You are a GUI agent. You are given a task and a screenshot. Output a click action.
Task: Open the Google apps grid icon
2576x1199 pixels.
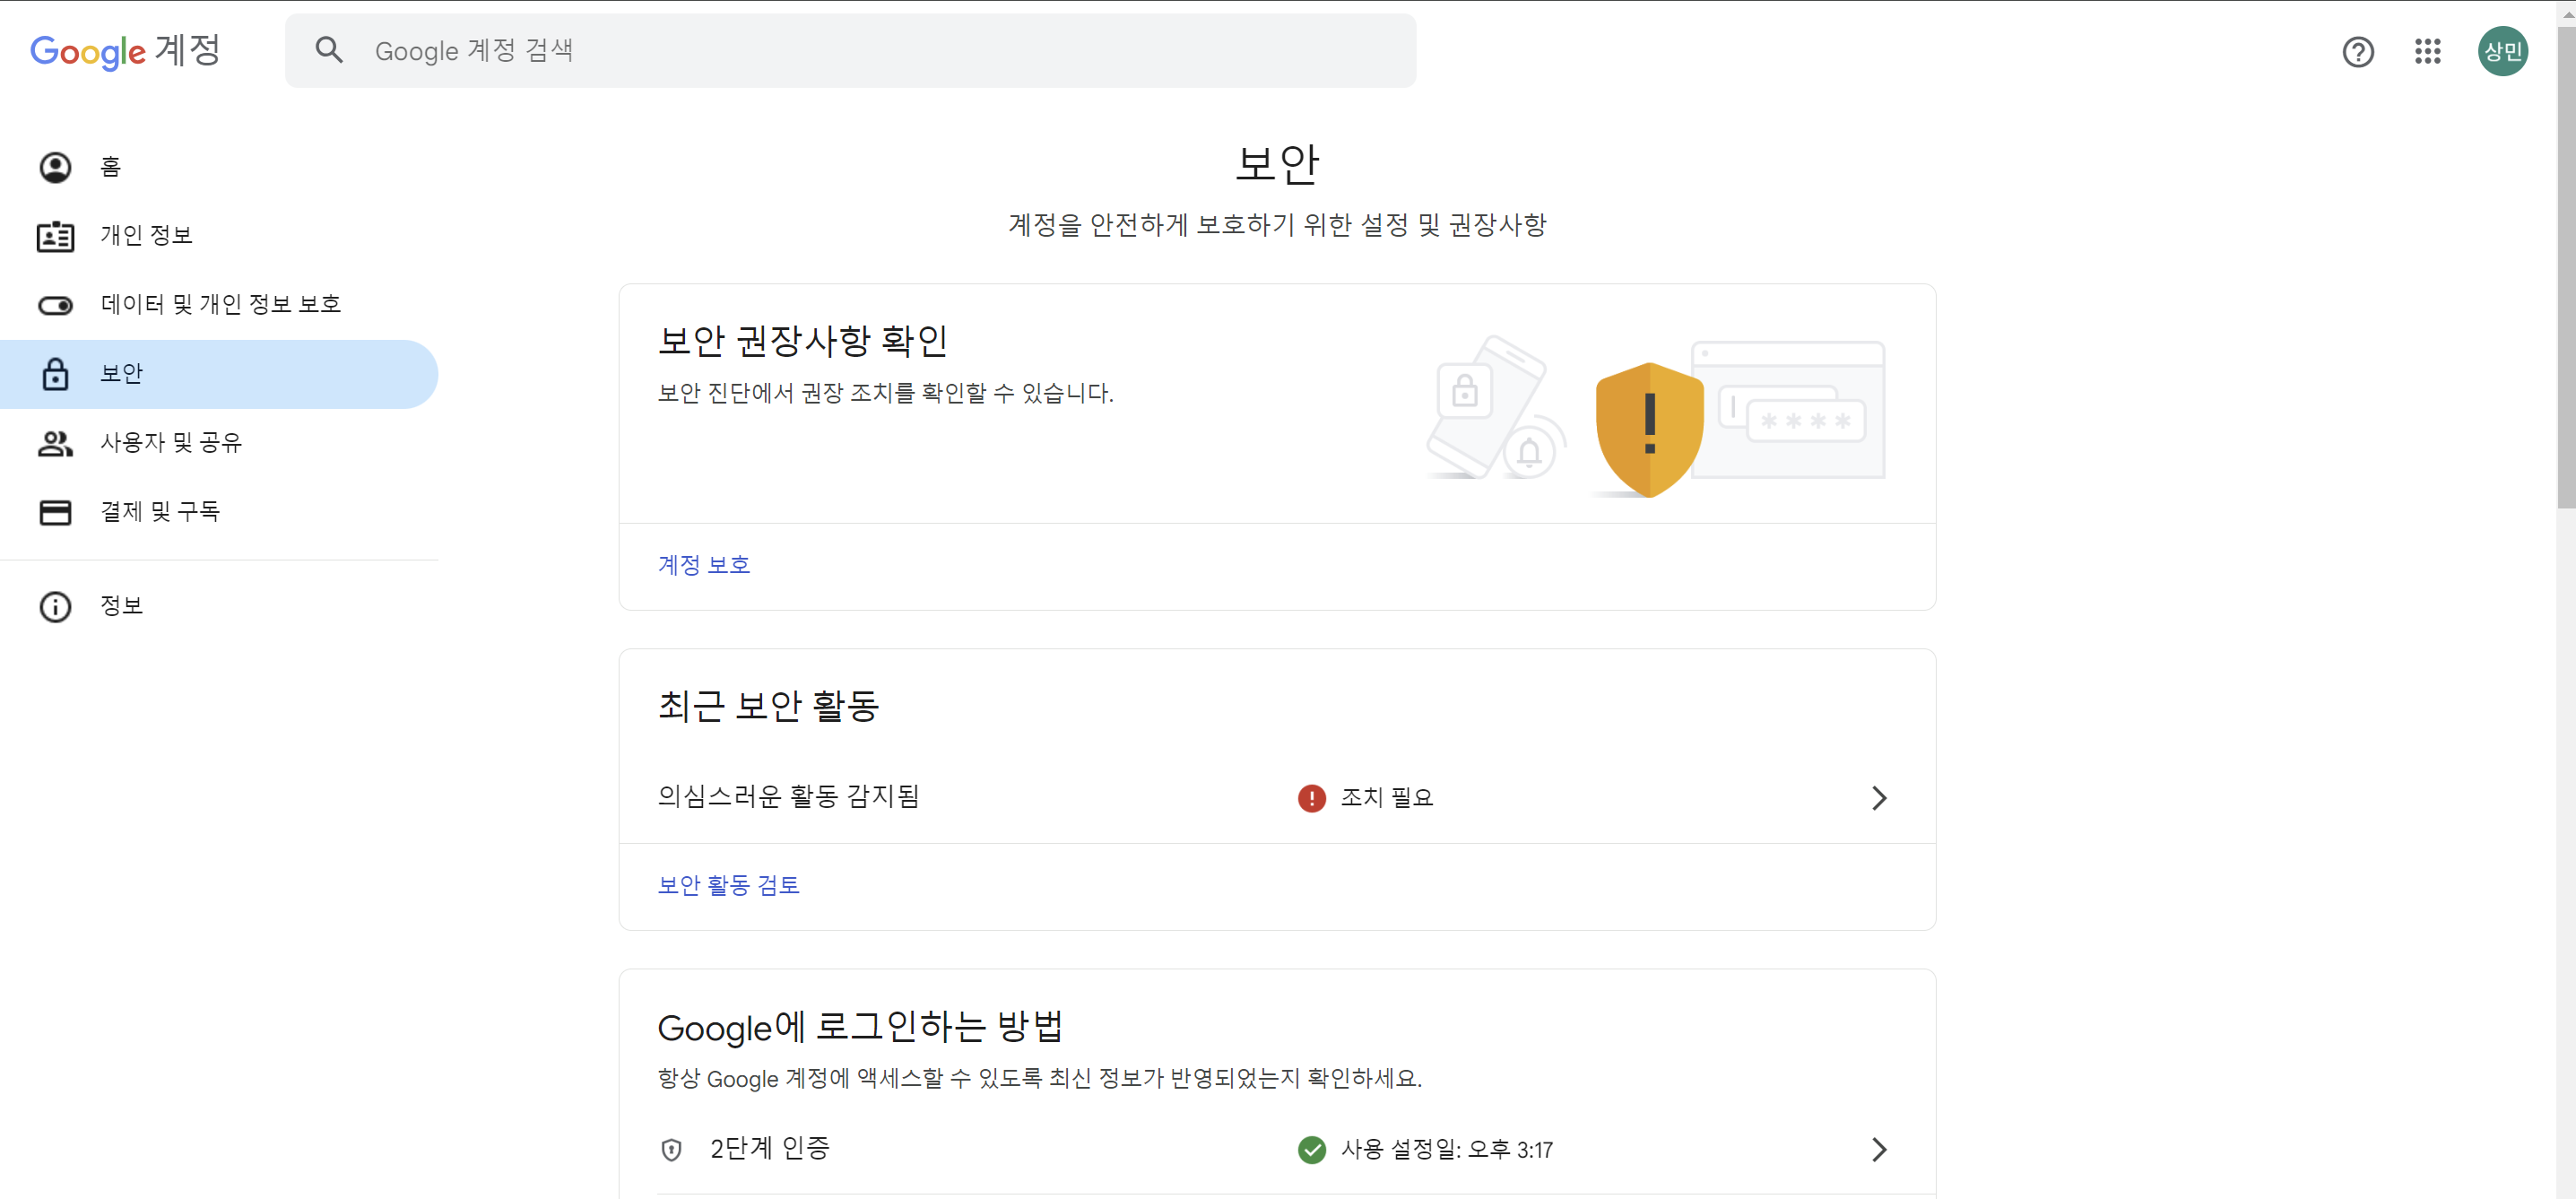pos(2427,51)
